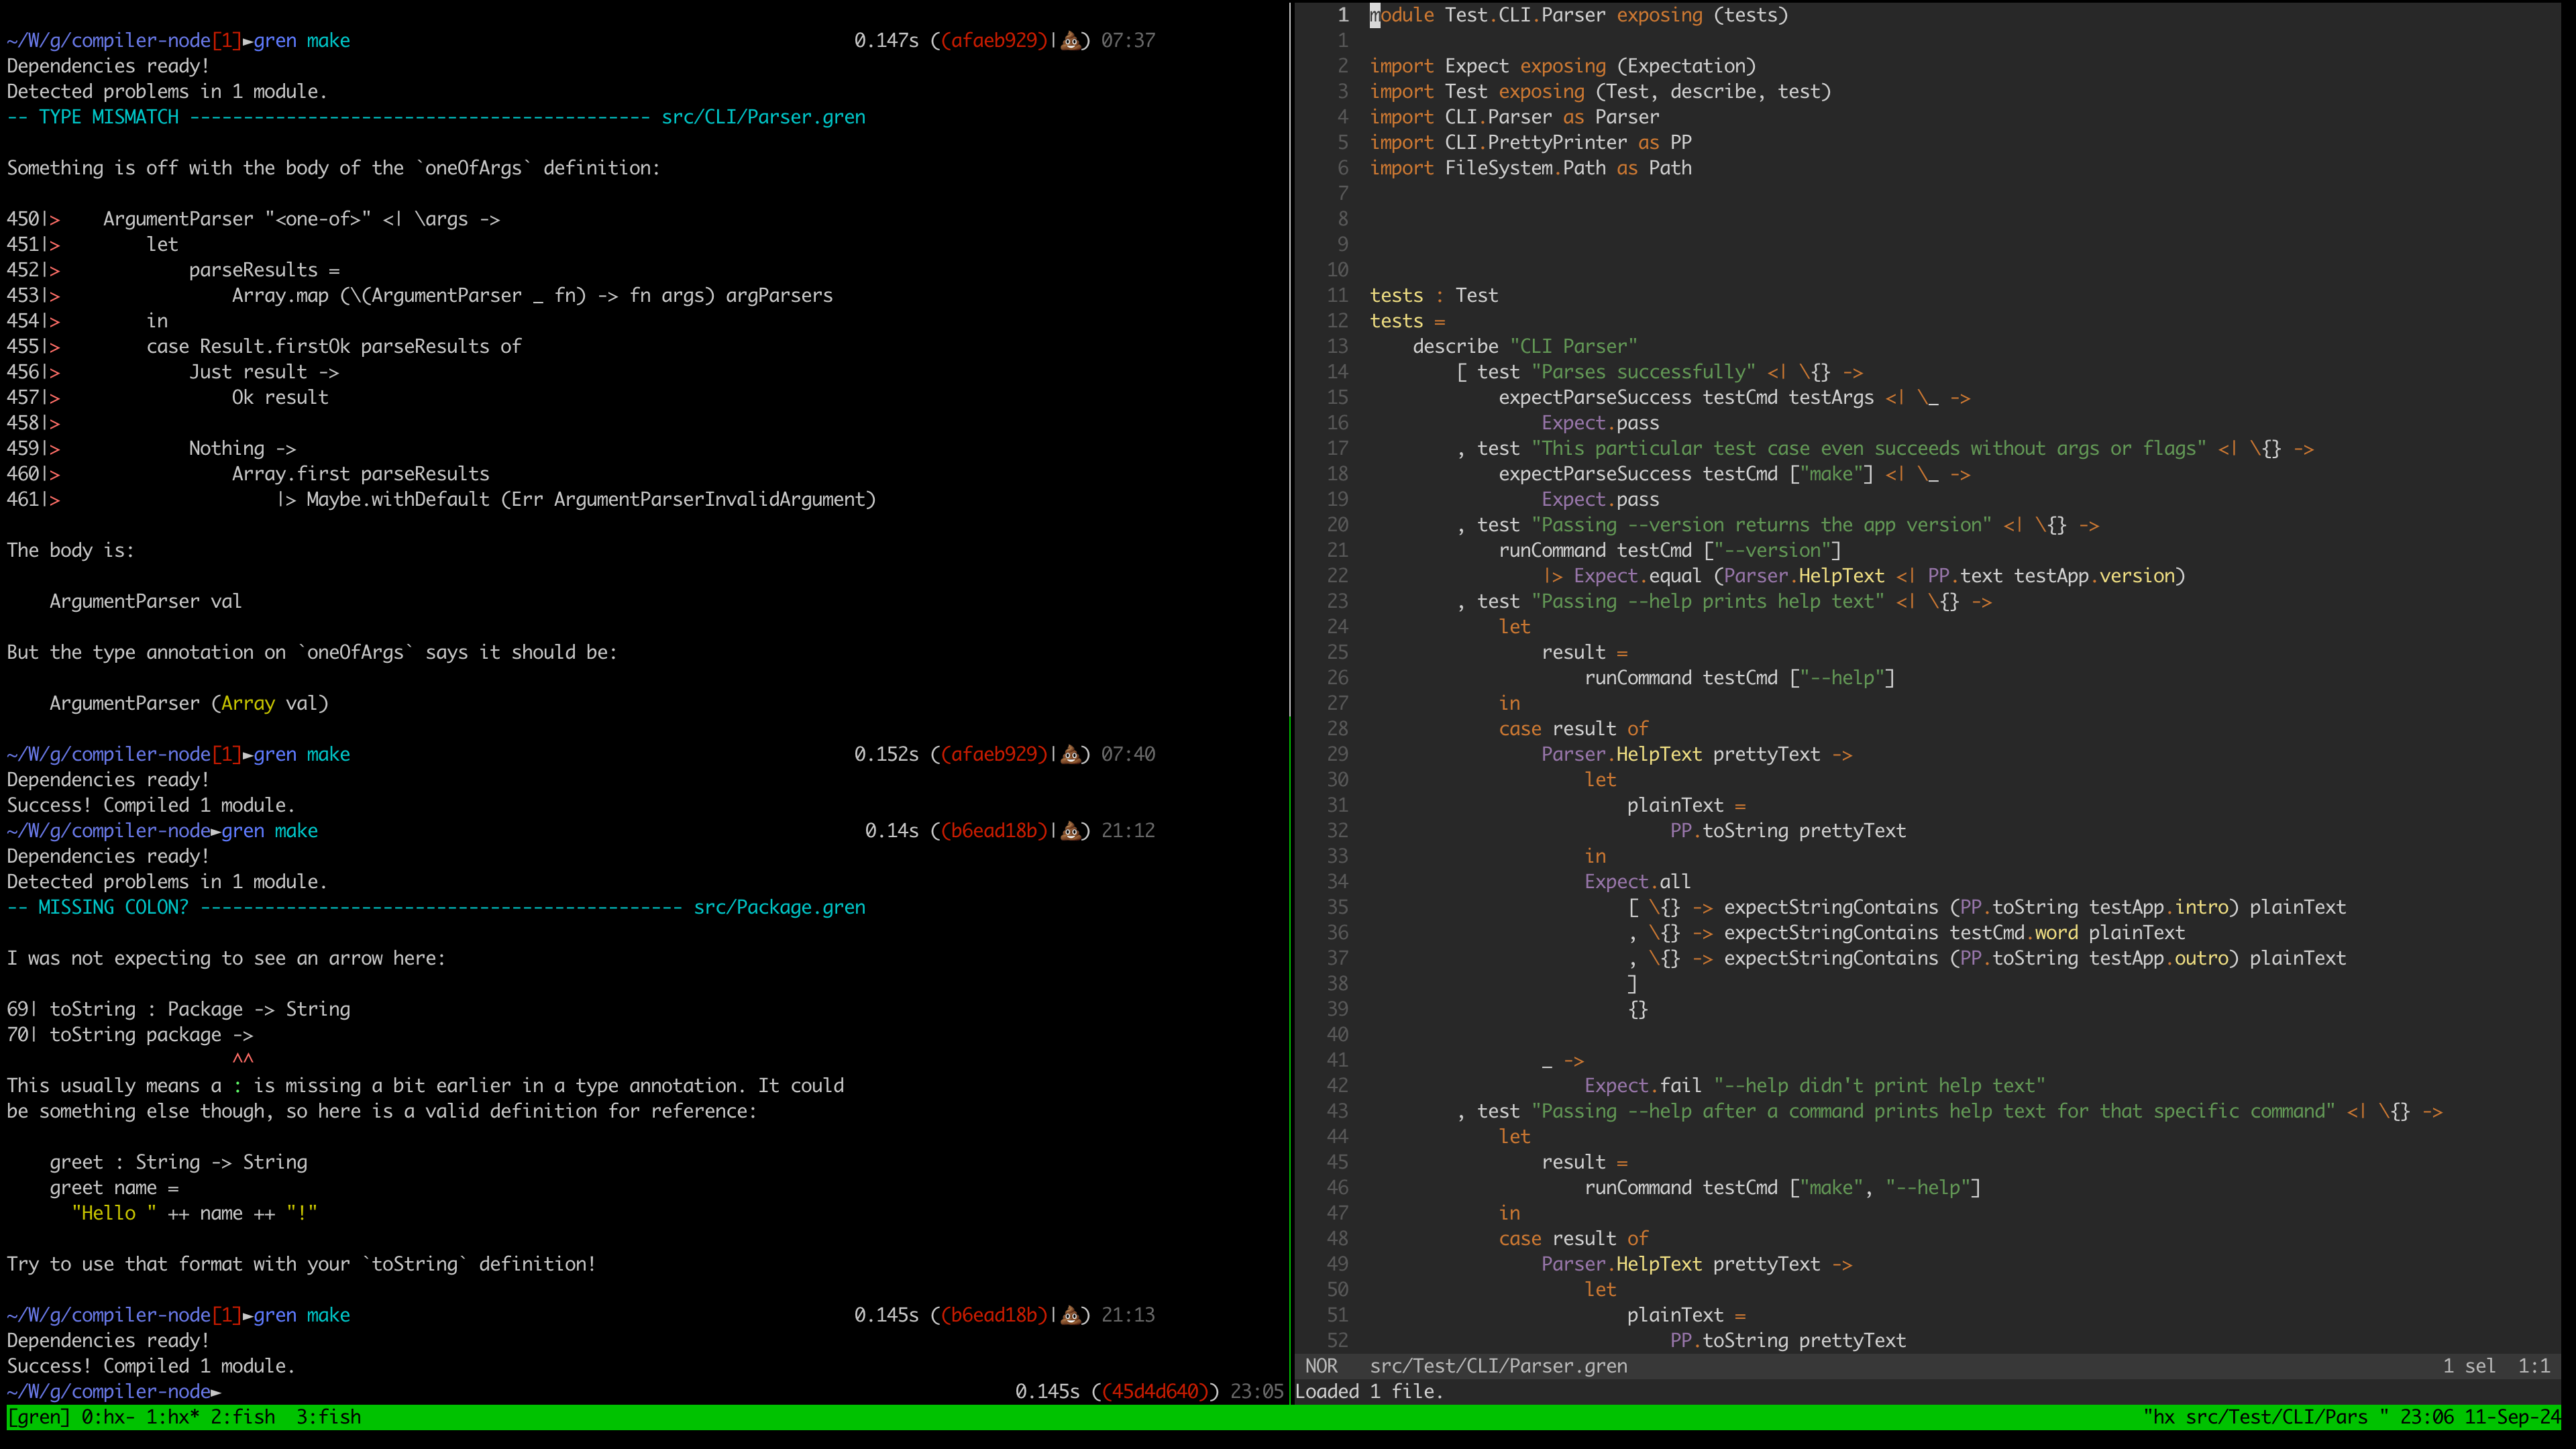Click 'testApp.outro' on editor line 37

2159,958
